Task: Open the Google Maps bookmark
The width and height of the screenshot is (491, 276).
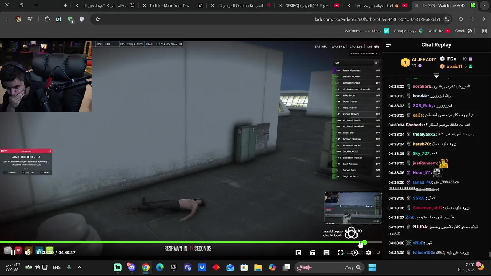Action: 408,31
